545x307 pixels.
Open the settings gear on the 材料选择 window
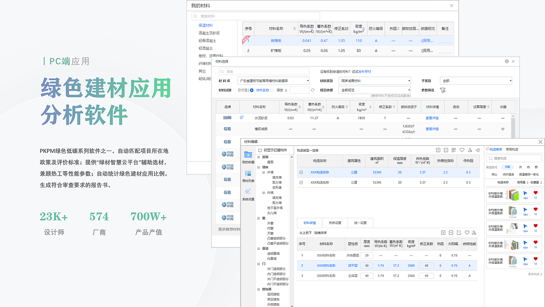(x=507, y=61)
